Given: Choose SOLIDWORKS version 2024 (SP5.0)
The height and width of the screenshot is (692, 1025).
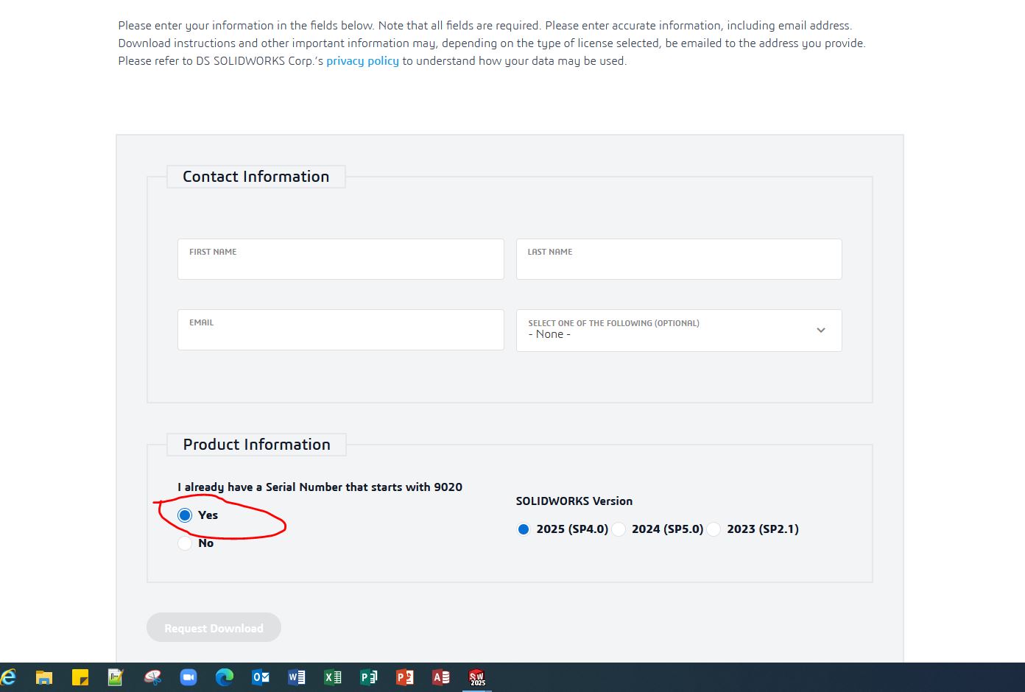Looking at the screenshot, I should 619,529.
